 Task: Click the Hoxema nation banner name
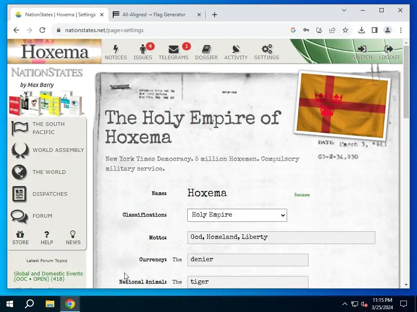(55, 52)
